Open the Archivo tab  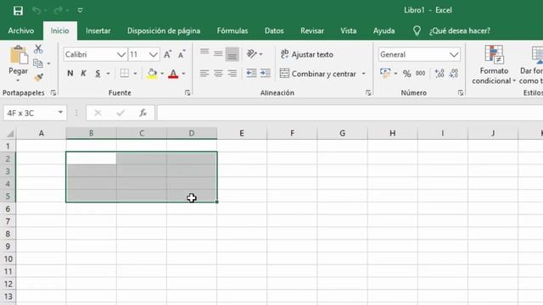(x=21, y=30)
